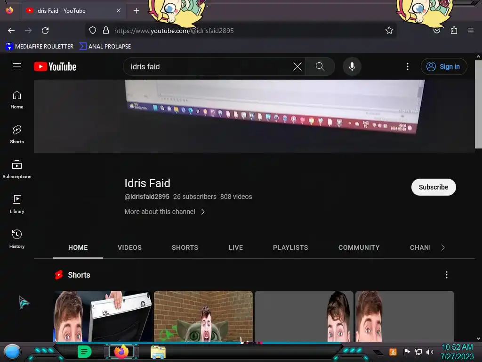The image size is (482, 362).
Task: Open the Start orb on taskbar
Action: (12, 352)
